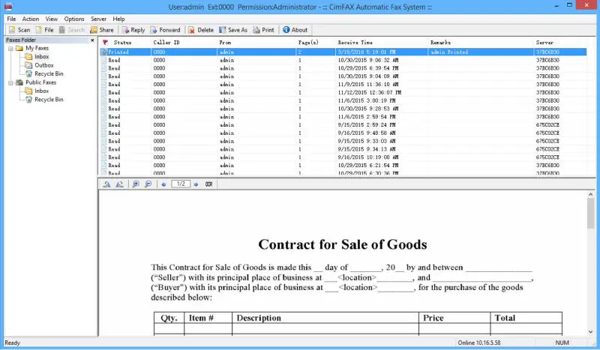
Task: Click the Save As toolbar icon
Action: [232, 30]
